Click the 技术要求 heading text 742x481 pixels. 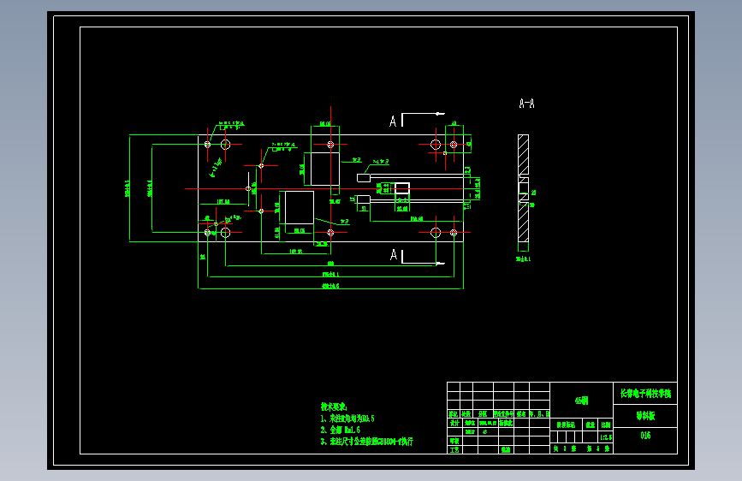[x=334, y=407]
